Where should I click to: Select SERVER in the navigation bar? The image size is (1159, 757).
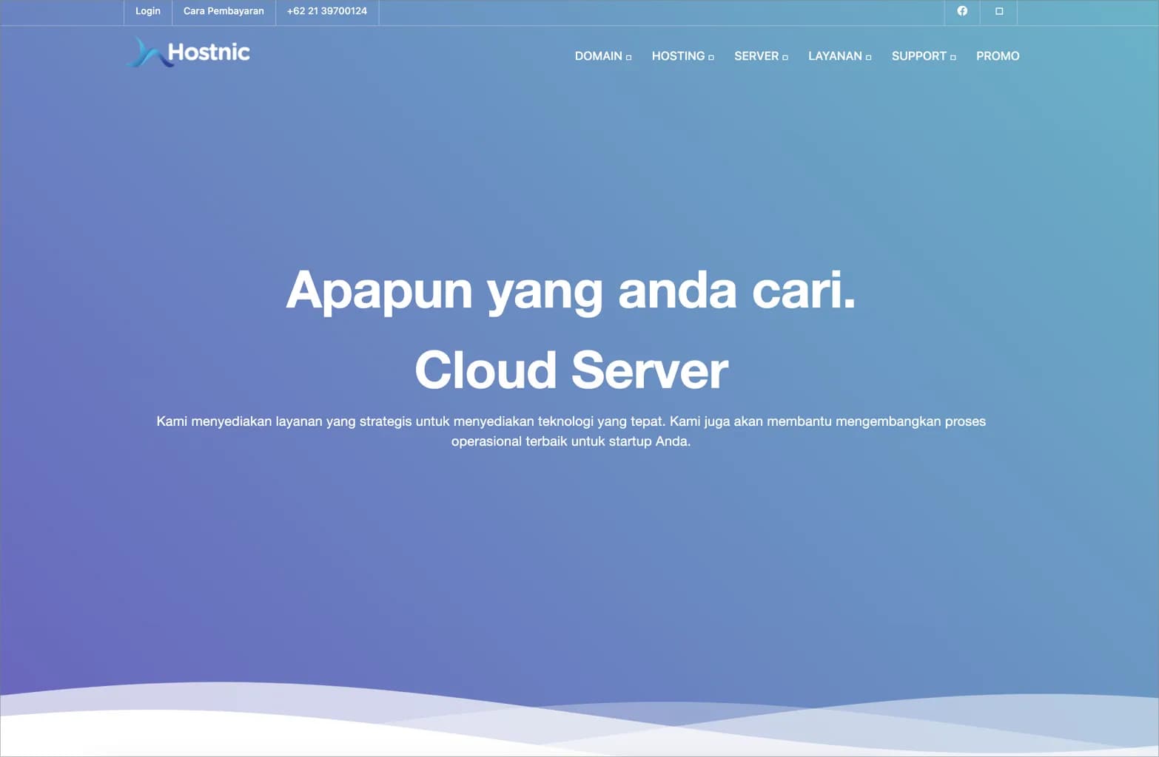coord(756,55)
